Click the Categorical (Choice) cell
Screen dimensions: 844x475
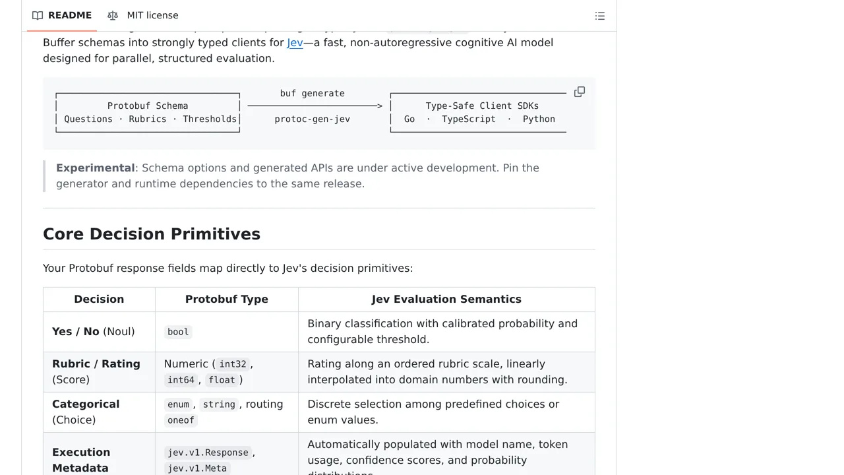tap(99, 412)
